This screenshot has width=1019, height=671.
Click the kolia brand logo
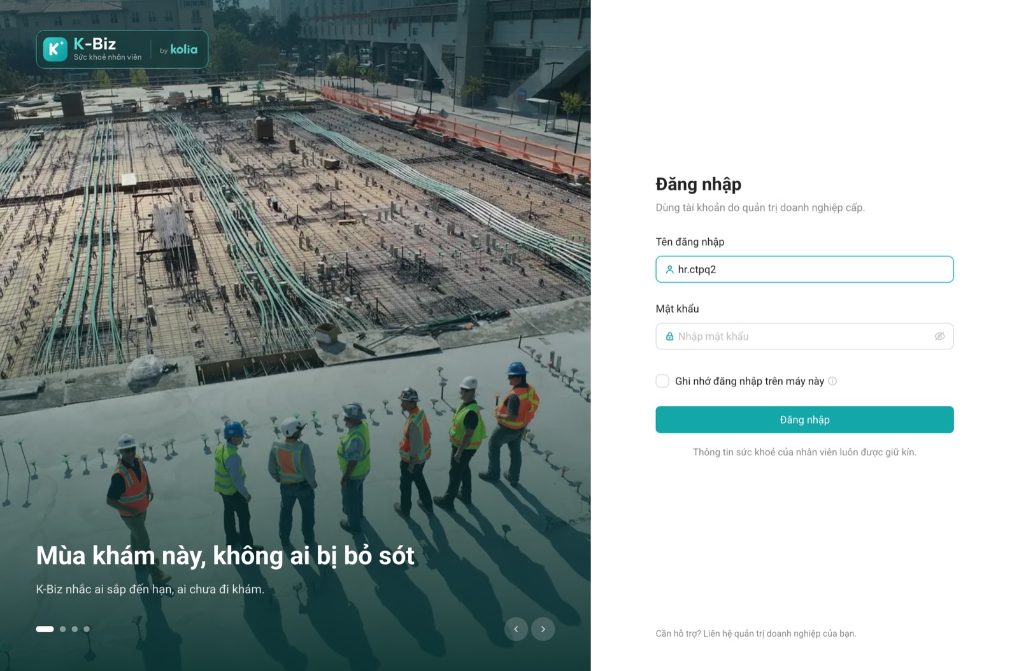pos(184,49)
